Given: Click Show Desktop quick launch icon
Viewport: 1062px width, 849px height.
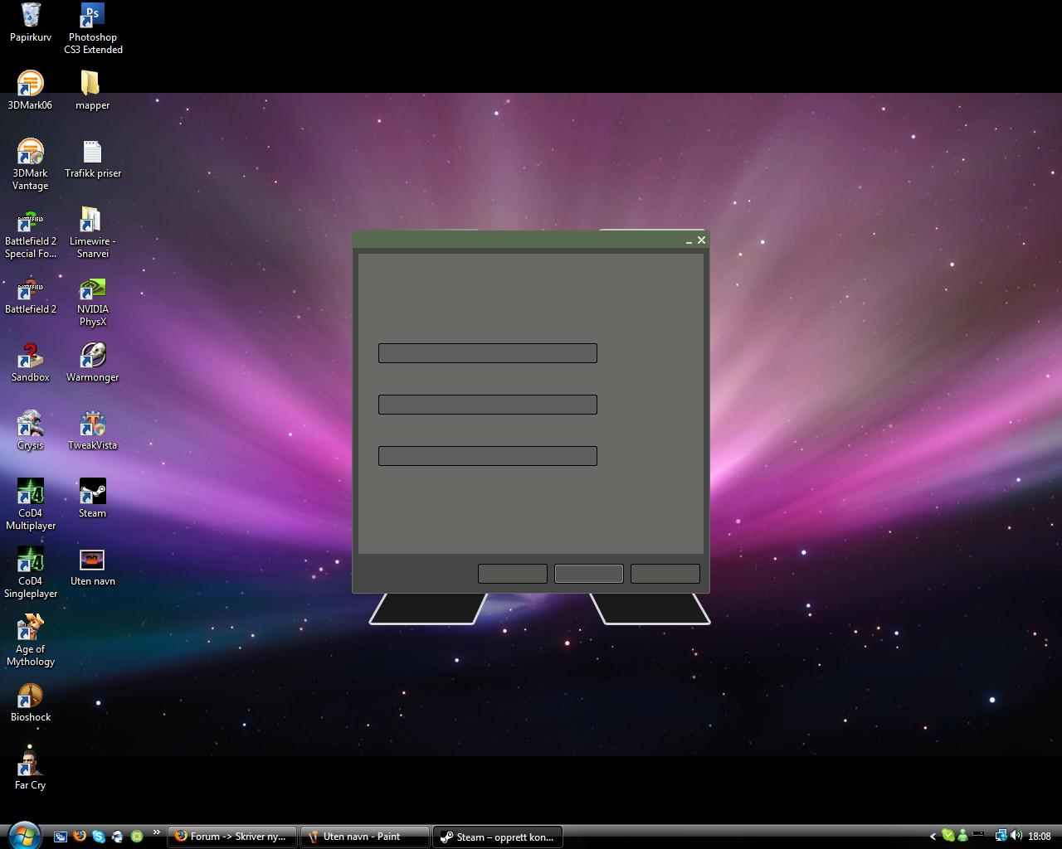Looking at the screenshot, I should pyautogui.click(x=61, y=837).
